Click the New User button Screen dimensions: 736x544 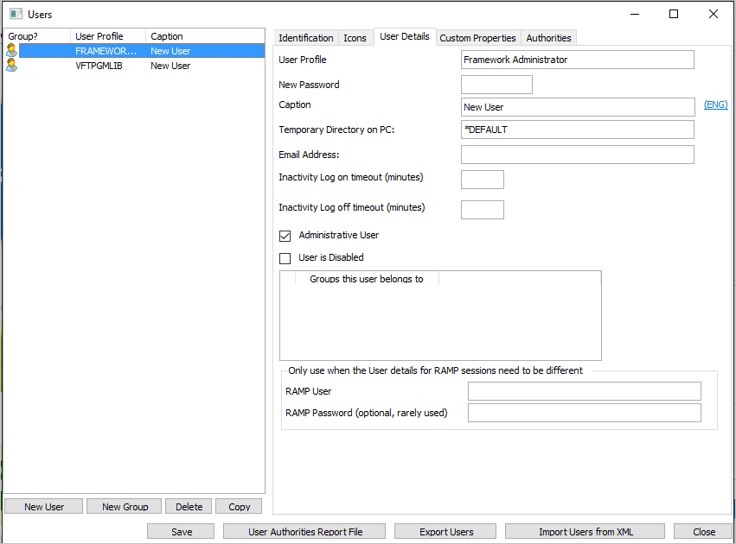44,507
